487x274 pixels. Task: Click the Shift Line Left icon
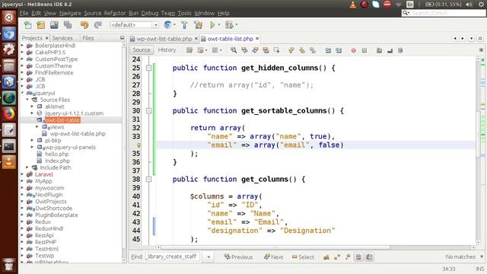click(x=328, y=50)
